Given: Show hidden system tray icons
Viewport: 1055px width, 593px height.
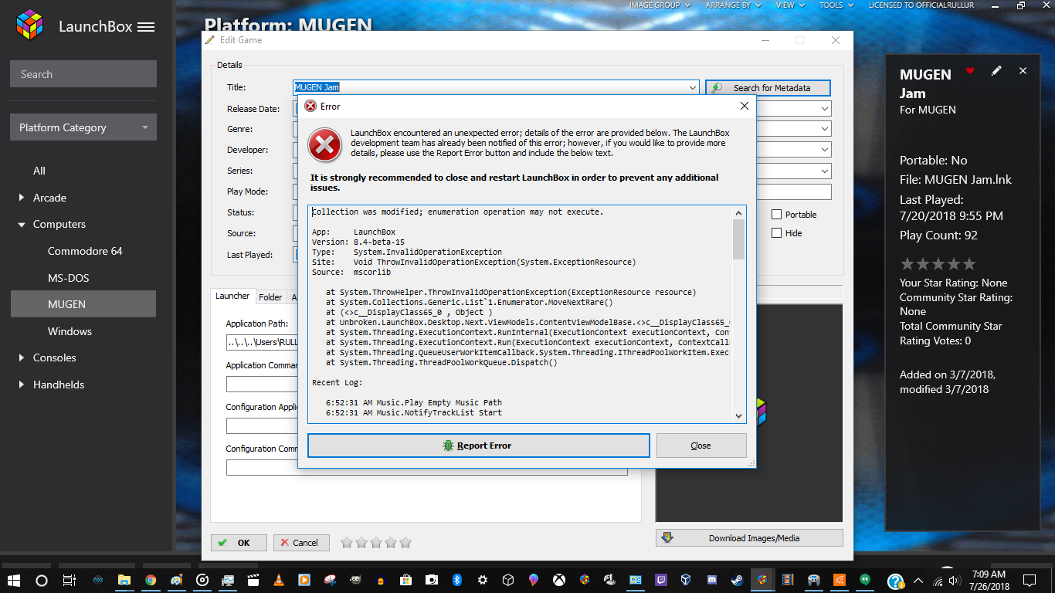Looking at the screenshot, I should pyautogui.click(x=918, y=581).
